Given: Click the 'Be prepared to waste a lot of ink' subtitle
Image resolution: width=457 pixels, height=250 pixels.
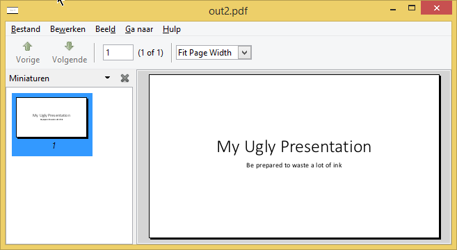Looking at the screenshot, I should (x=294, y=165).
